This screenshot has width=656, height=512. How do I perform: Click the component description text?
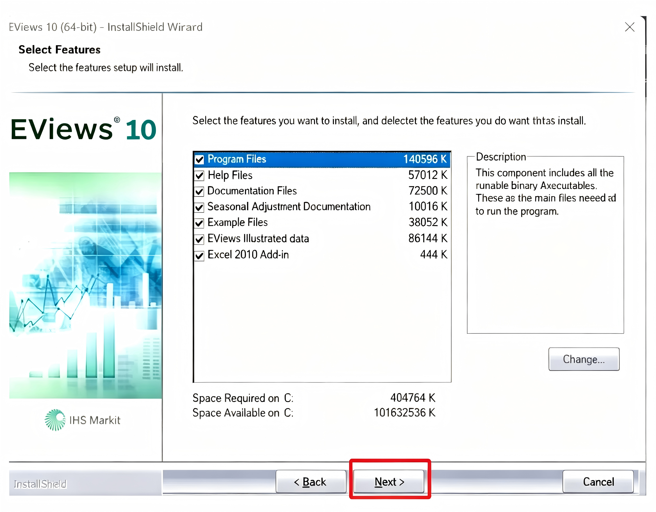click(x=545, y=192)
